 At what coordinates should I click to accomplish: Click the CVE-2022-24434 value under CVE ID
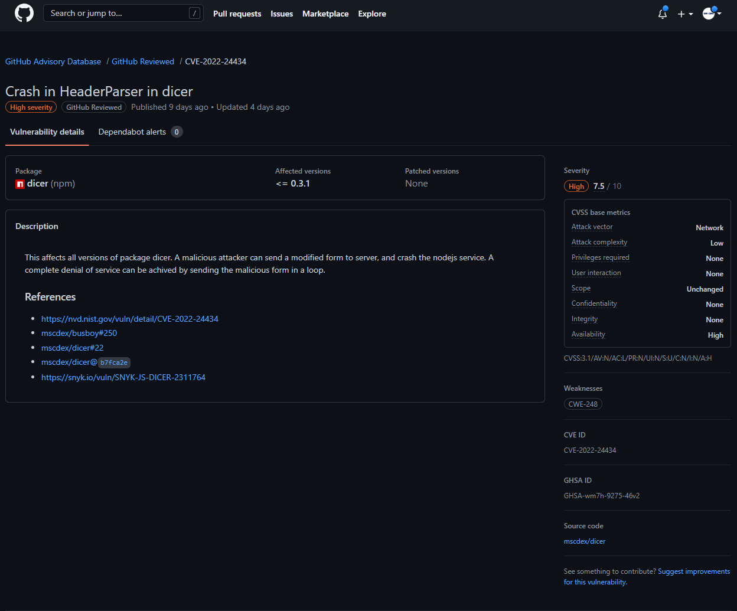(590, 450)
